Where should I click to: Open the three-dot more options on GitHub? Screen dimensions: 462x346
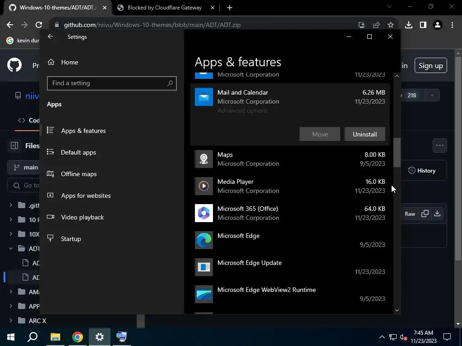439,146
